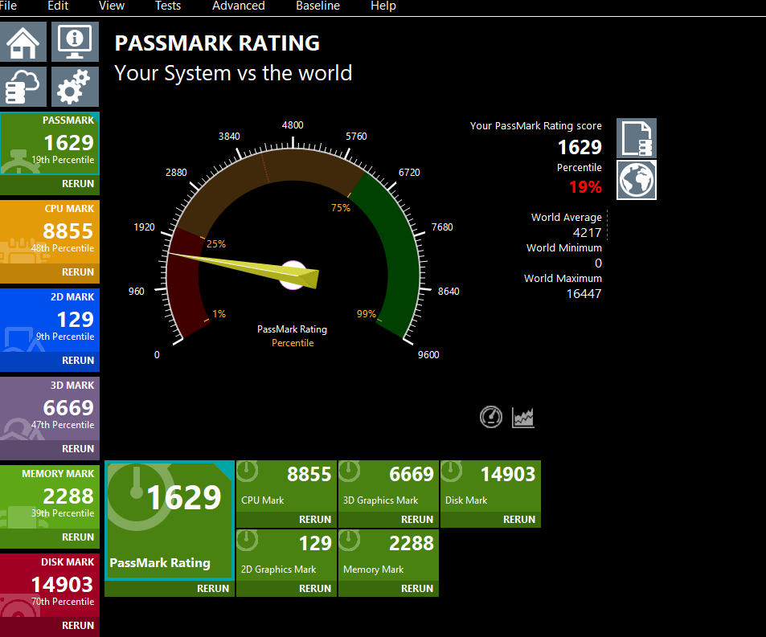Image resolution: width=766 pixels, height=637 pixels.
Task: Click the timer icon on Memory Mark tile
Action: [350, 541]
